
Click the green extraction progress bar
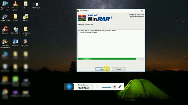pos(111,59)
